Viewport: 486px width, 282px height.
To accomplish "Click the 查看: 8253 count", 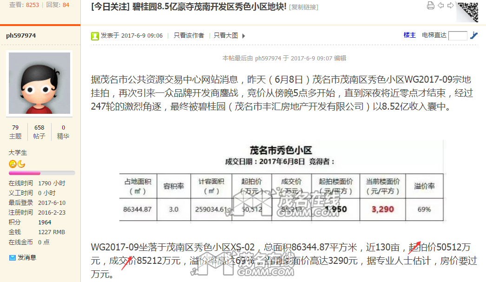I will [x=24, y=5].
